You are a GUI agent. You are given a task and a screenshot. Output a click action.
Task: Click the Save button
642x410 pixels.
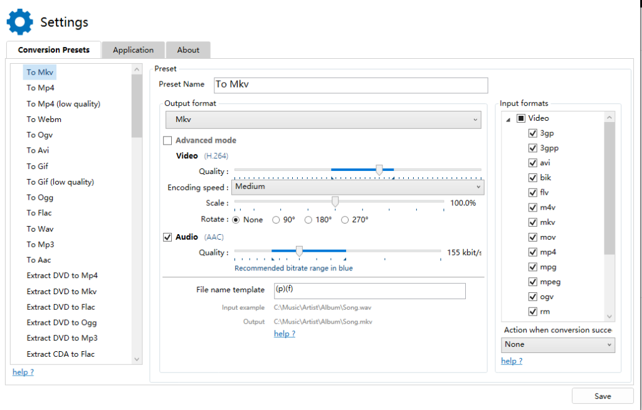click(603, 396)
